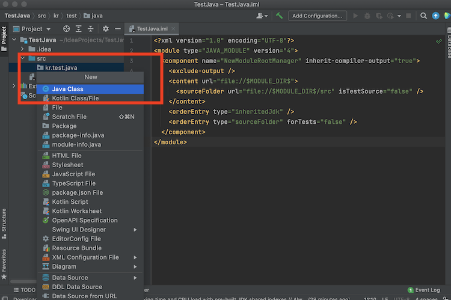Image resolution: width=451 pixels, height=300 pixels.
Task: Hide the Project panel with minus icon
Action: click(x=118, y=29)
